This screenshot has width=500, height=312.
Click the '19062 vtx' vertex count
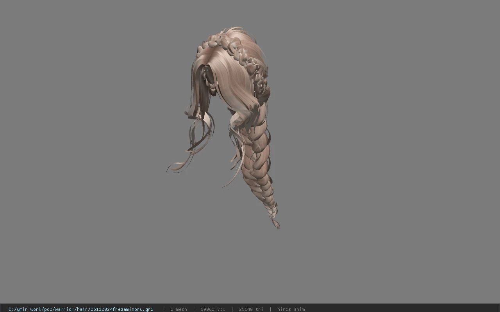pyautogui.click(x=213, y=309)
